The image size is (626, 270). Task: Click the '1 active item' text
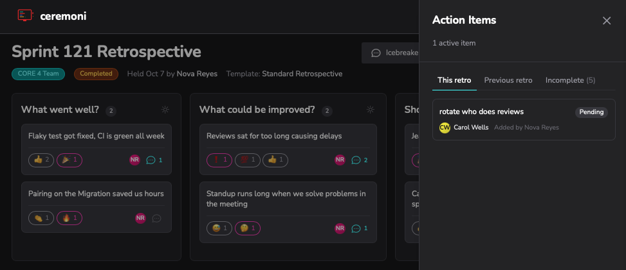click(x=454, y=43)
